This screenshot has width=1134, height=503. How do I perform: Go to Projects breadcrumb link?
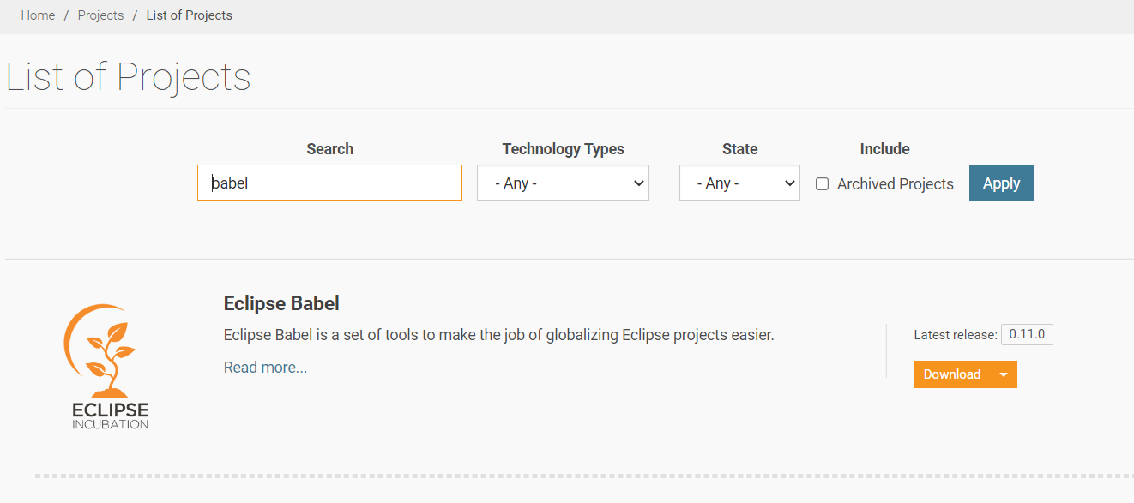[100, 15]
